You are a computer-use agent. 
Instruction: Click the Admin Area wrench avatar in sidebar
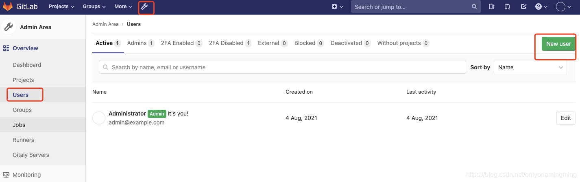click(x=9, y=27)
